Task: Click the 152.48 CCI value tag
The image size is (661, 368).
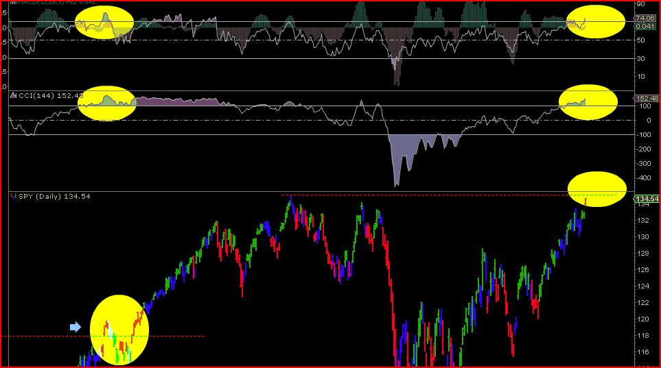Action: pyautogui.click(x=647, y=99)
